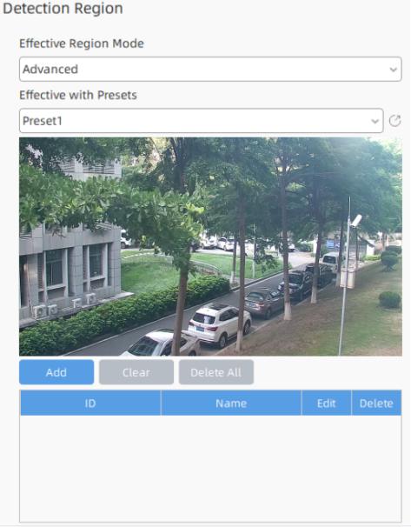Open the Preset1 dropdown chevron

click(x=375, y=121)
